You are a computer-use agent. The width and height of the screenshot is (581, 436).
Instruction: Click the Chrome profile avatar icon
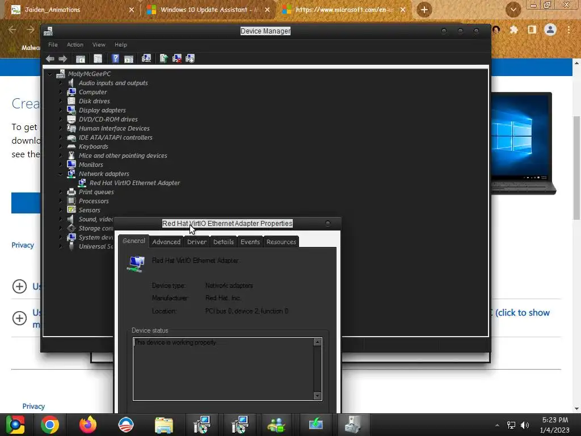point(550,30)
